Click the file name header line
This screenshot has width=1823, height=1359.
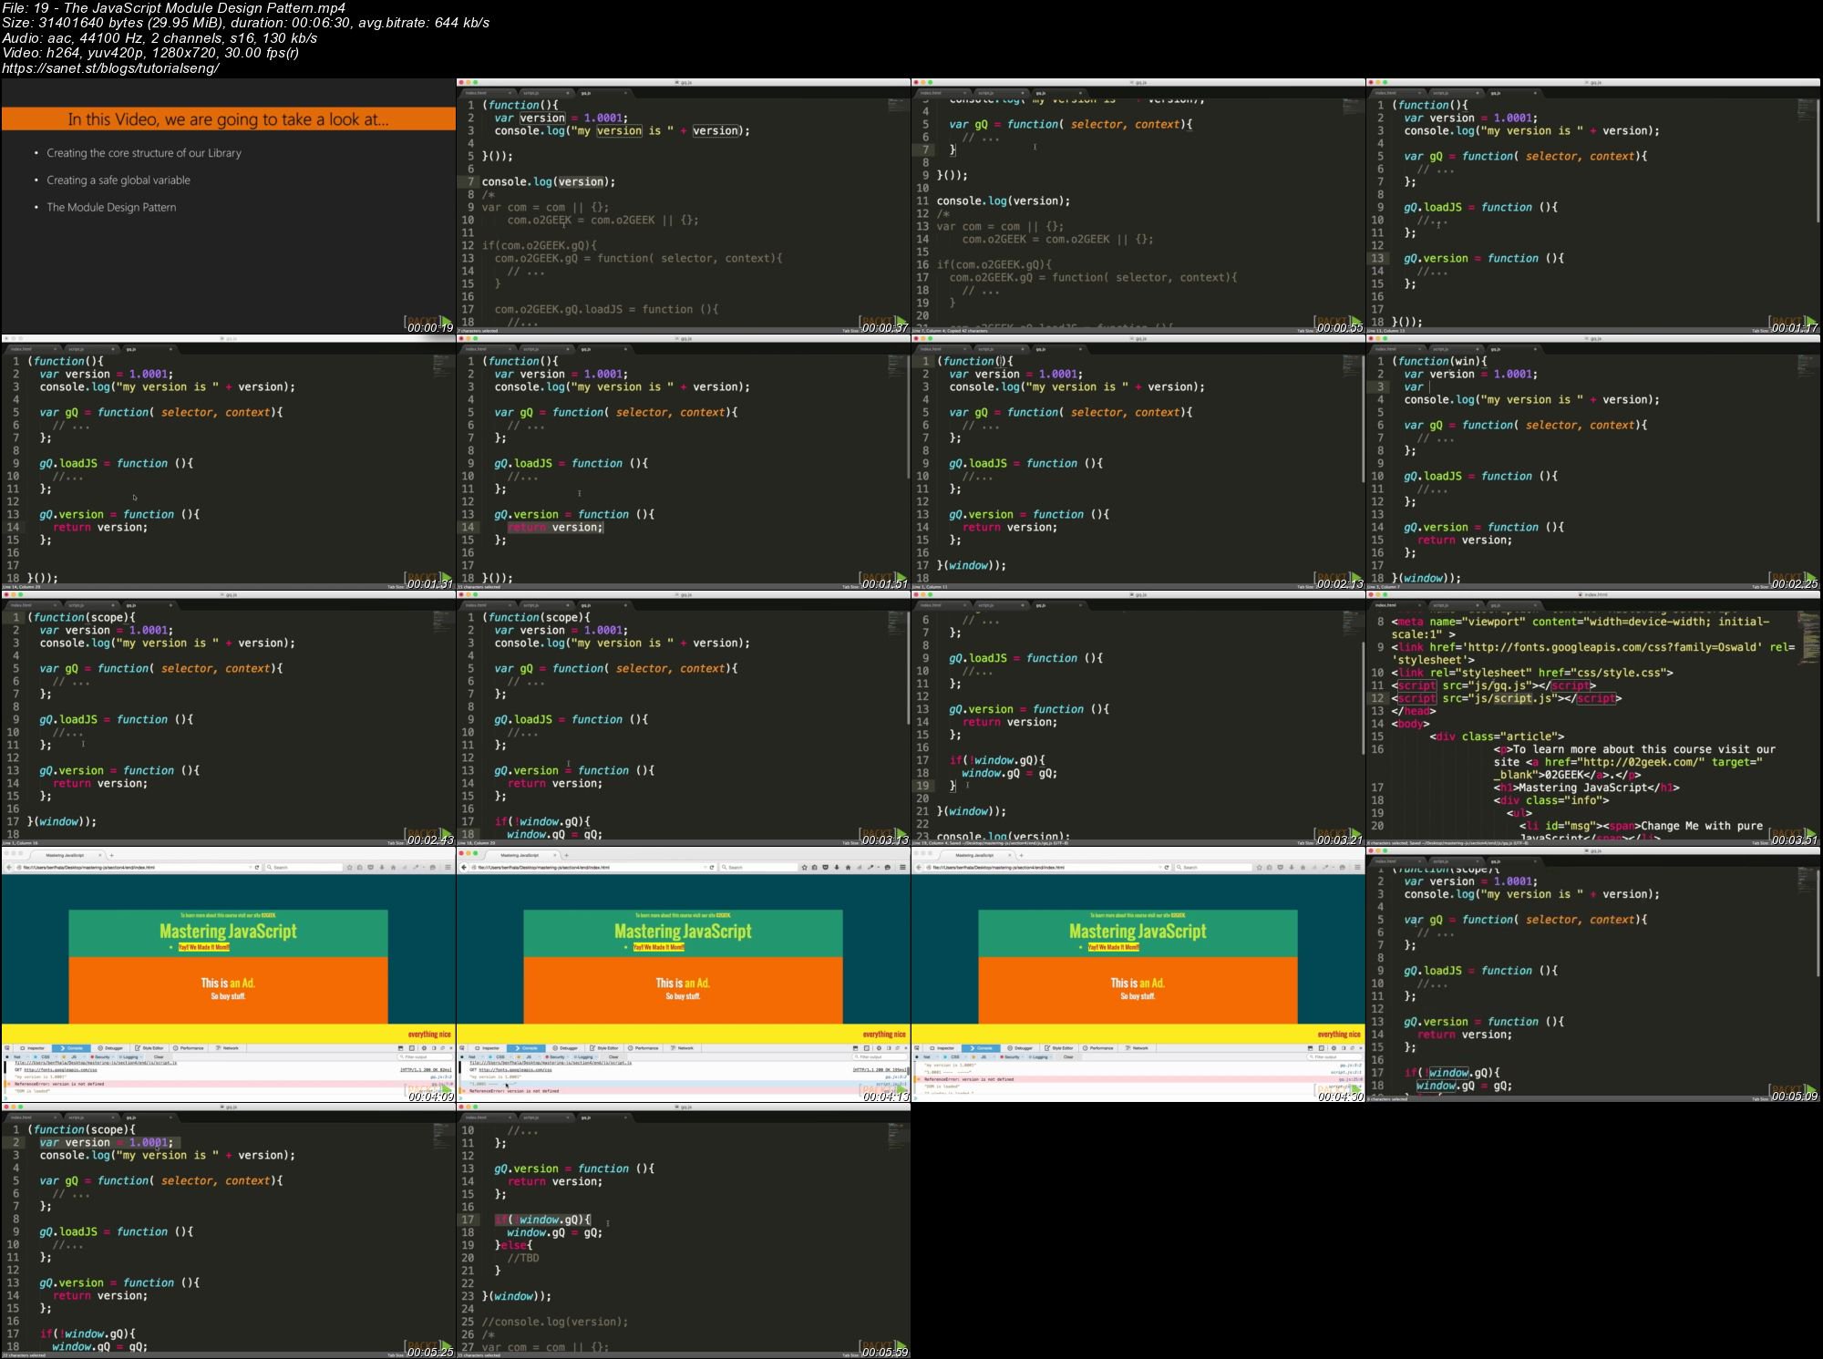point(174,8)
